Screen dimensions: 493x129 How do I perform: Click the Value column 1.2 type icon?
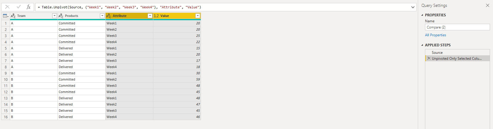click(156, 16)
